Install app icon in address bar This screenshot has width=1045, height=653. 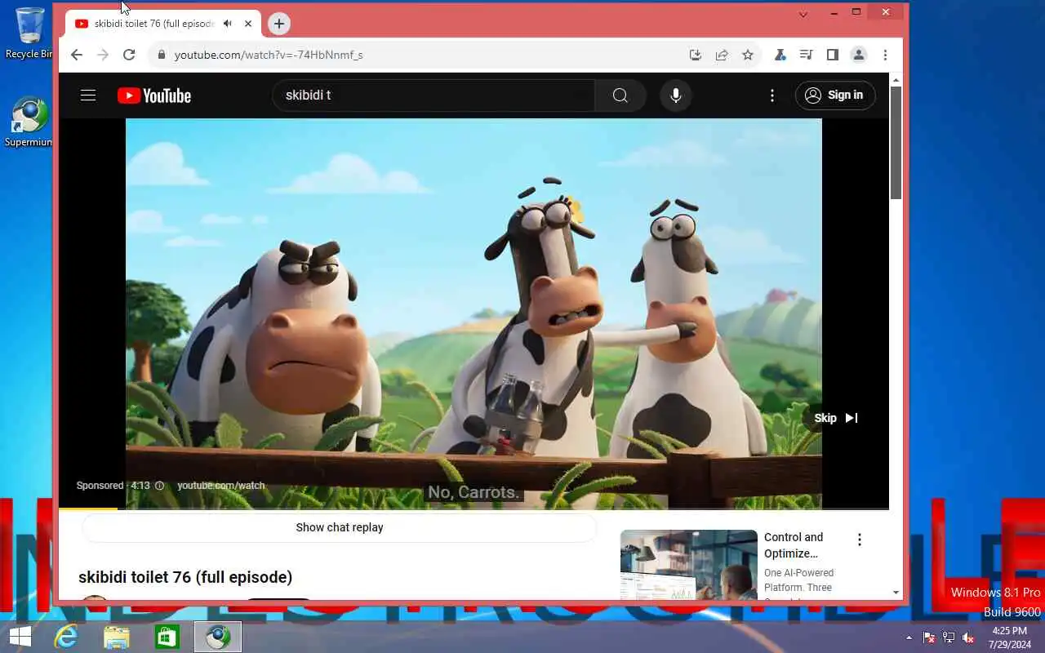click(x=696, y=55)
